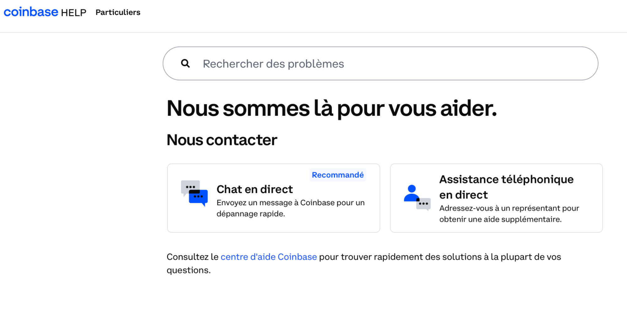Select the search magnifying glass icon
This screenshot has width=627, height=327.
click(186, 63)
